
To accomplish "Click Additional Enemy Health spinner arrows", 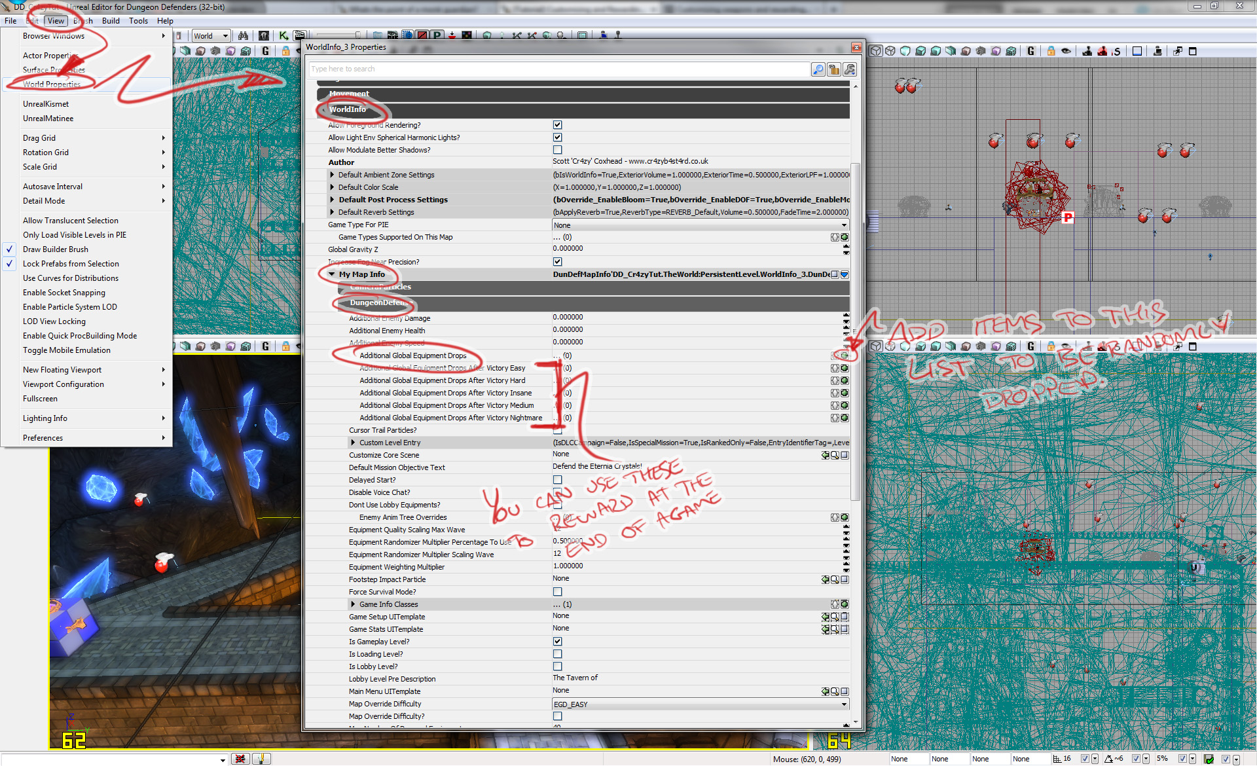I will point(846,331).
